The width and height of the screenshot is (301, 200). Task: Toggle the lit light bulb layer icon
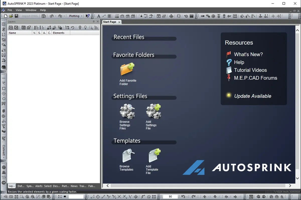tap(80, 28)
